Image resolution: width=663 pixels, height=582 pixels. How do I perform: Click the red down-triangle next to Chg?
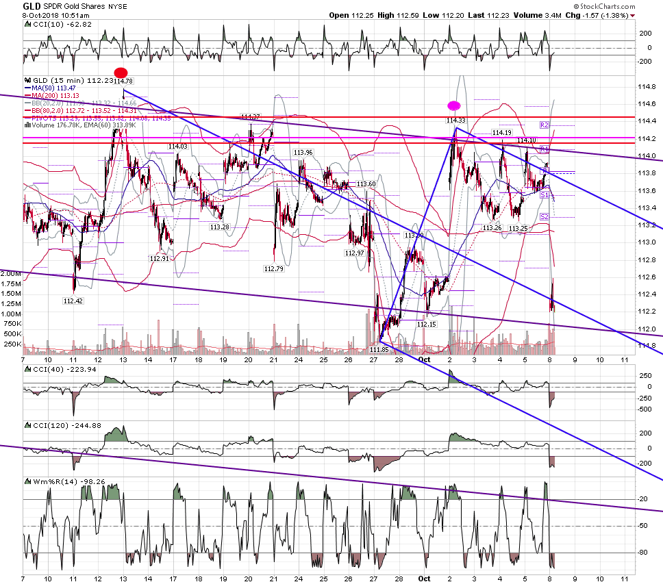click(632, 16)
